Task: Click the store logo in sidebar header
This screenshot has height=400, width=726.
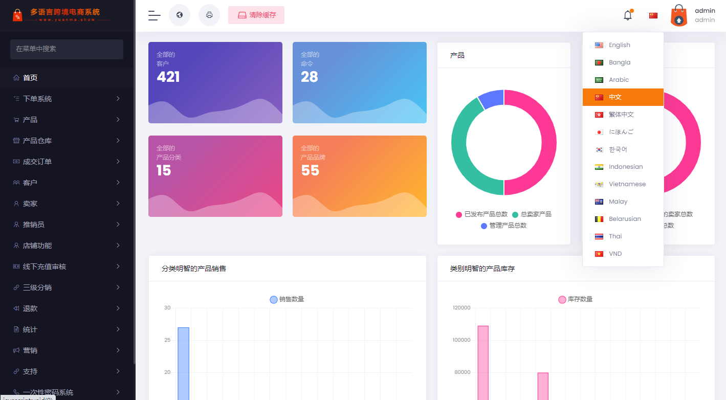Action: pos(18,15)
